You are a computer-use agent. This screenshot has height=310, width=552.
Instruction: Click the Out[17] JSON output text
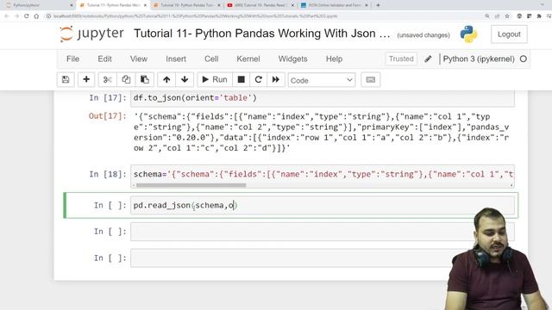coord(321,132)
